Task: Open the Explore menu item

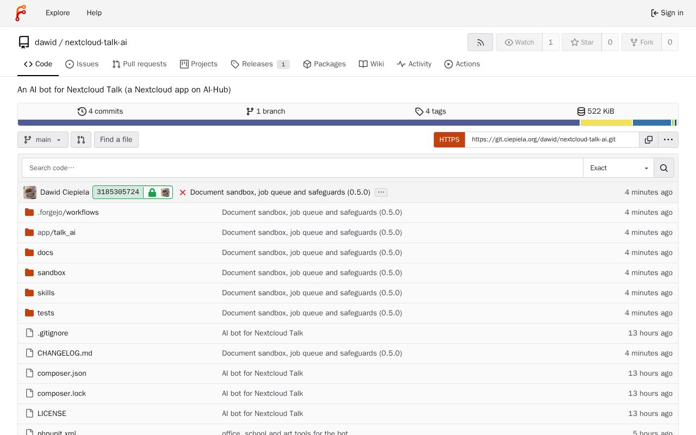Action: pyautogui.click(x=58, y=13)
